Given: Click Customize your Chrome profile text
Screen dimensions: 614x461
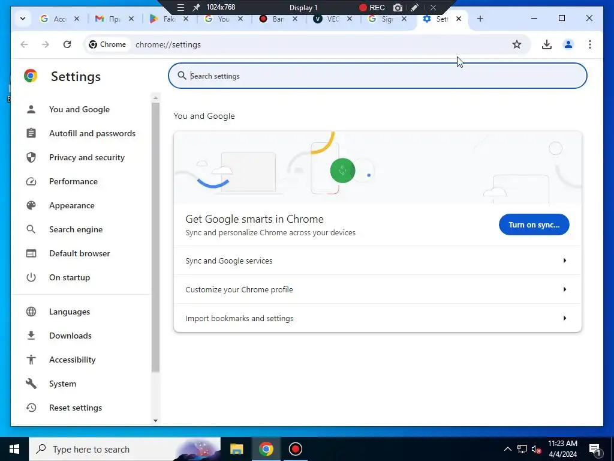Looking at the screenshot, I should click(x=239, y=290).
